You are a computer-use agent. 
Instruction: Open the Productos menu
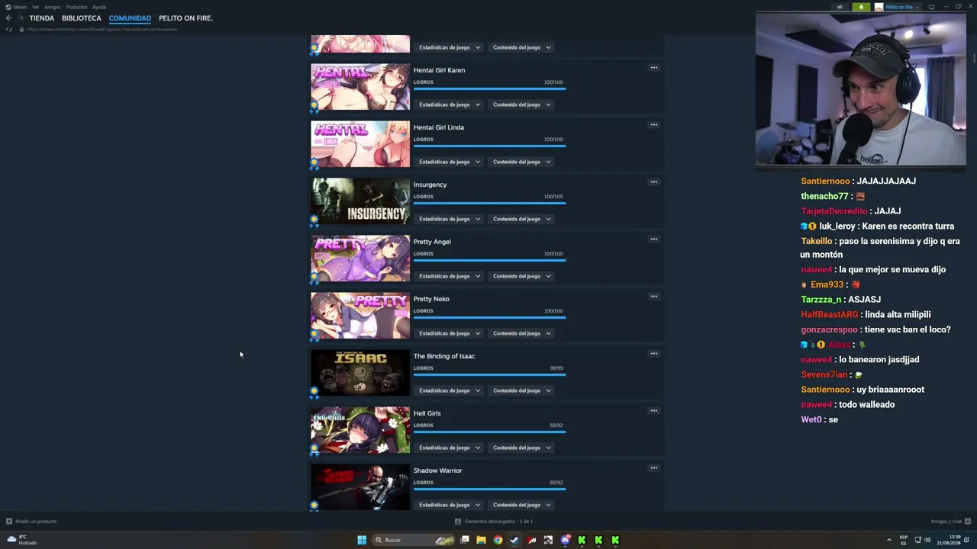click(76, 7)
